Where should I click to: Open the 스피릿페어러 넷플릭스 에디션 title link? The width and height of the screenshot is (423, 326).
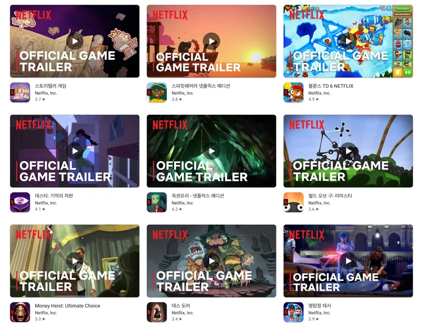[201, 86]
